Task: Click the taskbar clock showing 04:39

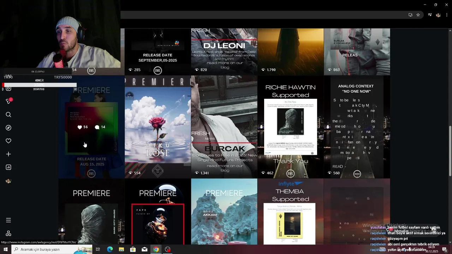Action: click(432, 249)
